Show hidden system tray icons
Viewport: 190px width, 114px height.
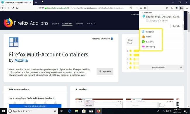(164, 111)
